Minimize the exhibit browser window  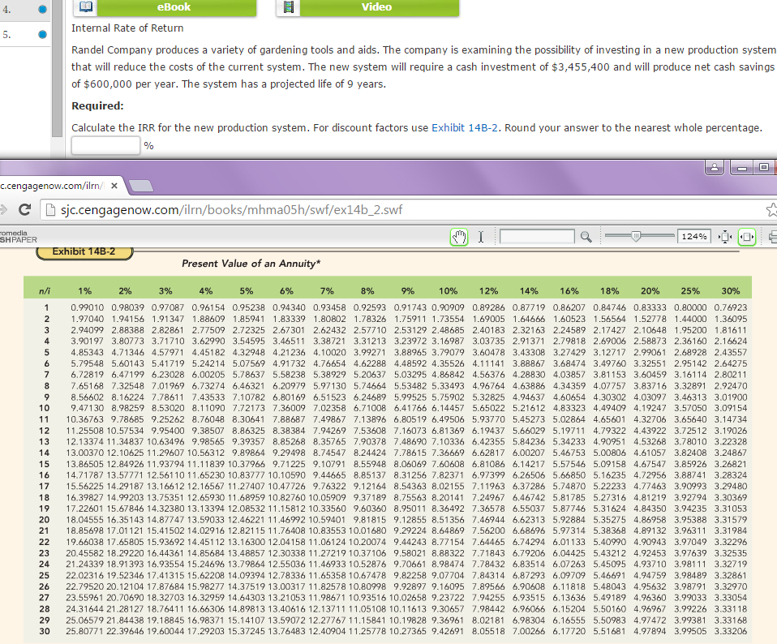(x=742, y=167)
